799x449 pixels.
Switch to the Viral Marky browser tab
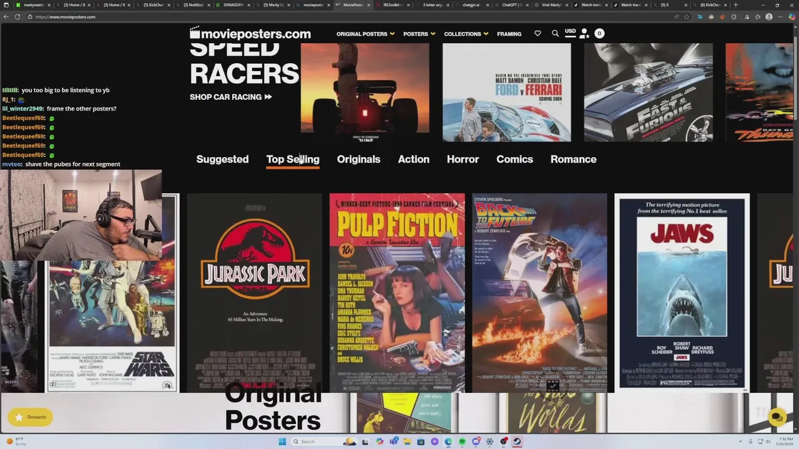point(552,5)
